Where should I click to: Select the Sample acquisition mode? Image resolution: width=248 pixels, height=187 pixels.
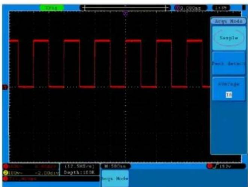[229, 38]
